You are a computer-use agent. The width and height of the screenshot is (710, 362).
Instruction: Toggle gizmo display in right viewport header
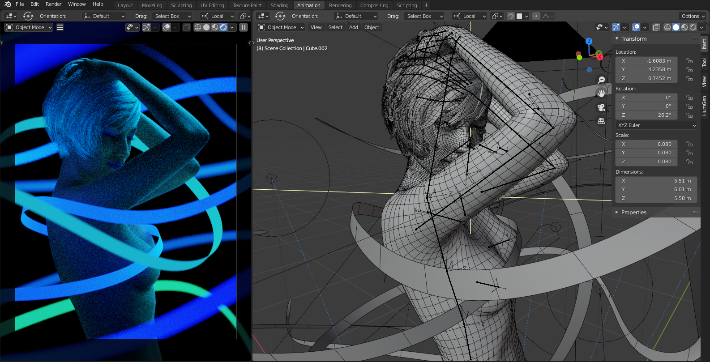tap(616, 27)
